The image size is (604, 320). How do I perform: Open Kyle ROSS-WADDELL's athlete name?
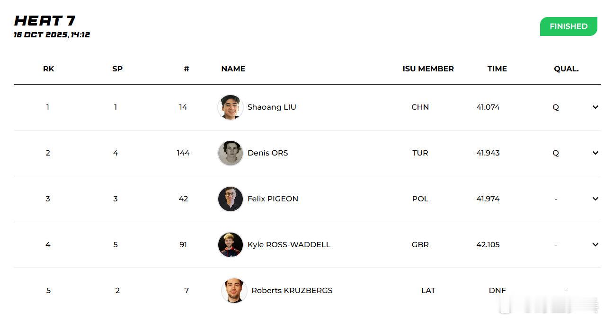click(289, 245)
